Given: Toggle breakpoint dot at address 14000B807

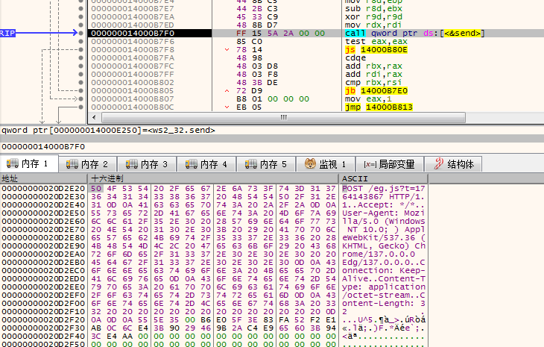Looking at the screenshot, I should pos(80,99).
